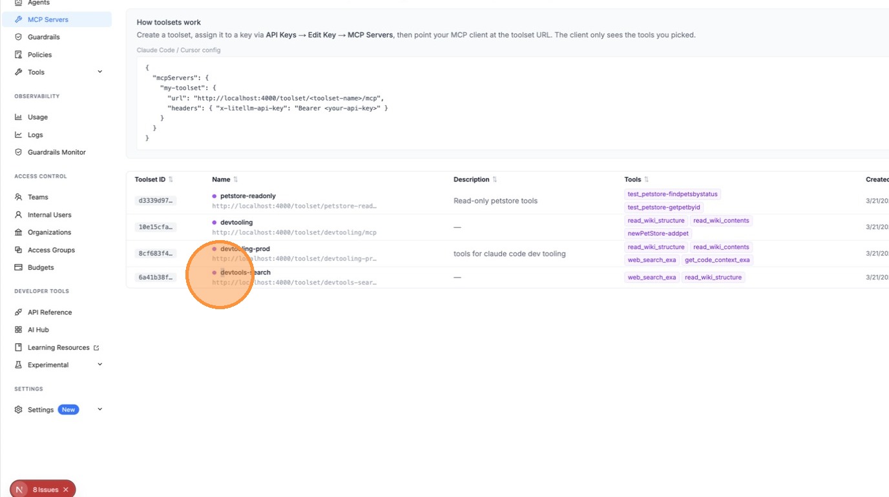Click the Usage bar chart icon
889x497 pixels.
(18, 117)
